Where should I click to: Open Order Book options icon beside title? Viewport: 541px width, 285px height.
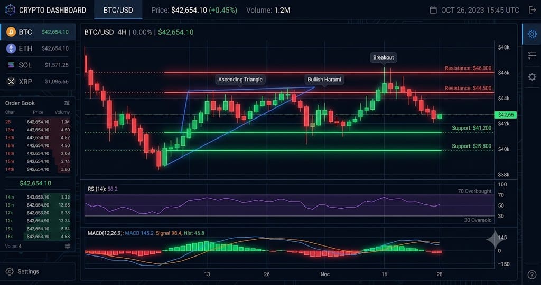(67, 103)
